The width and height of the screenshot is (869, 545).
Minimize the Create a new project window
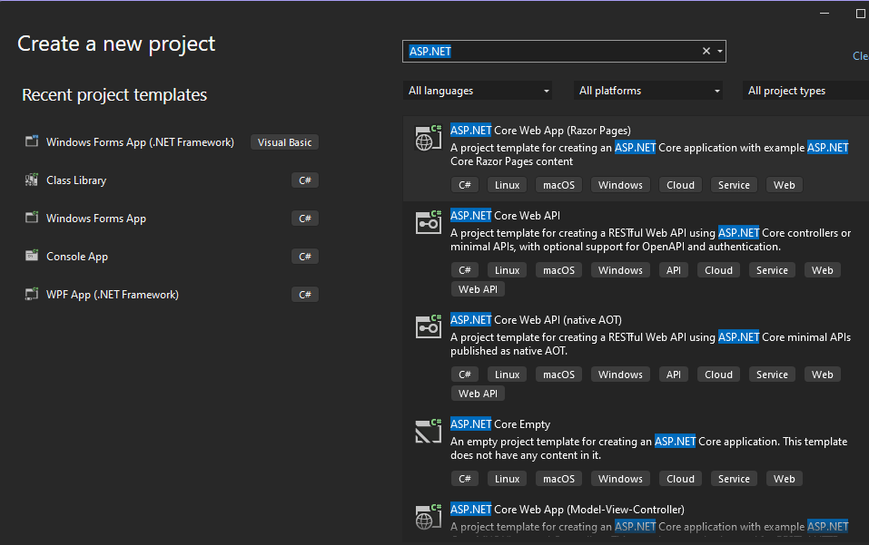pyautogui.click(x=825, y=14)
